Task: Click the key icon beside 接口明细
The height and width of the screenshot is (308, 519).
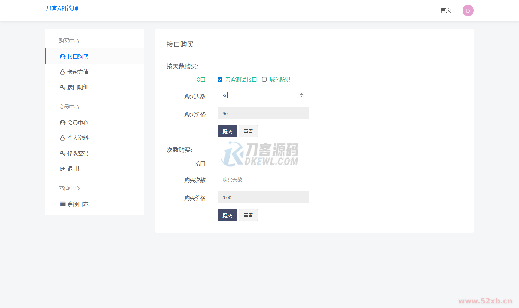Action: pyautogui.click(x=63, y=87)
